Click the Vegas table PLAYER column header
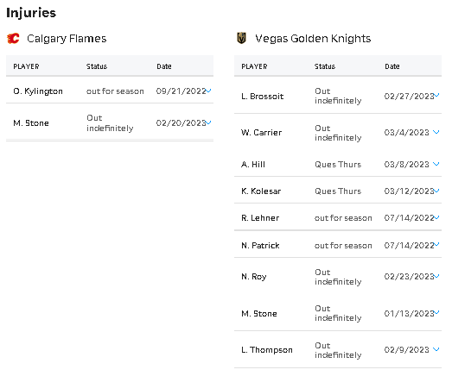 [254, 66]
